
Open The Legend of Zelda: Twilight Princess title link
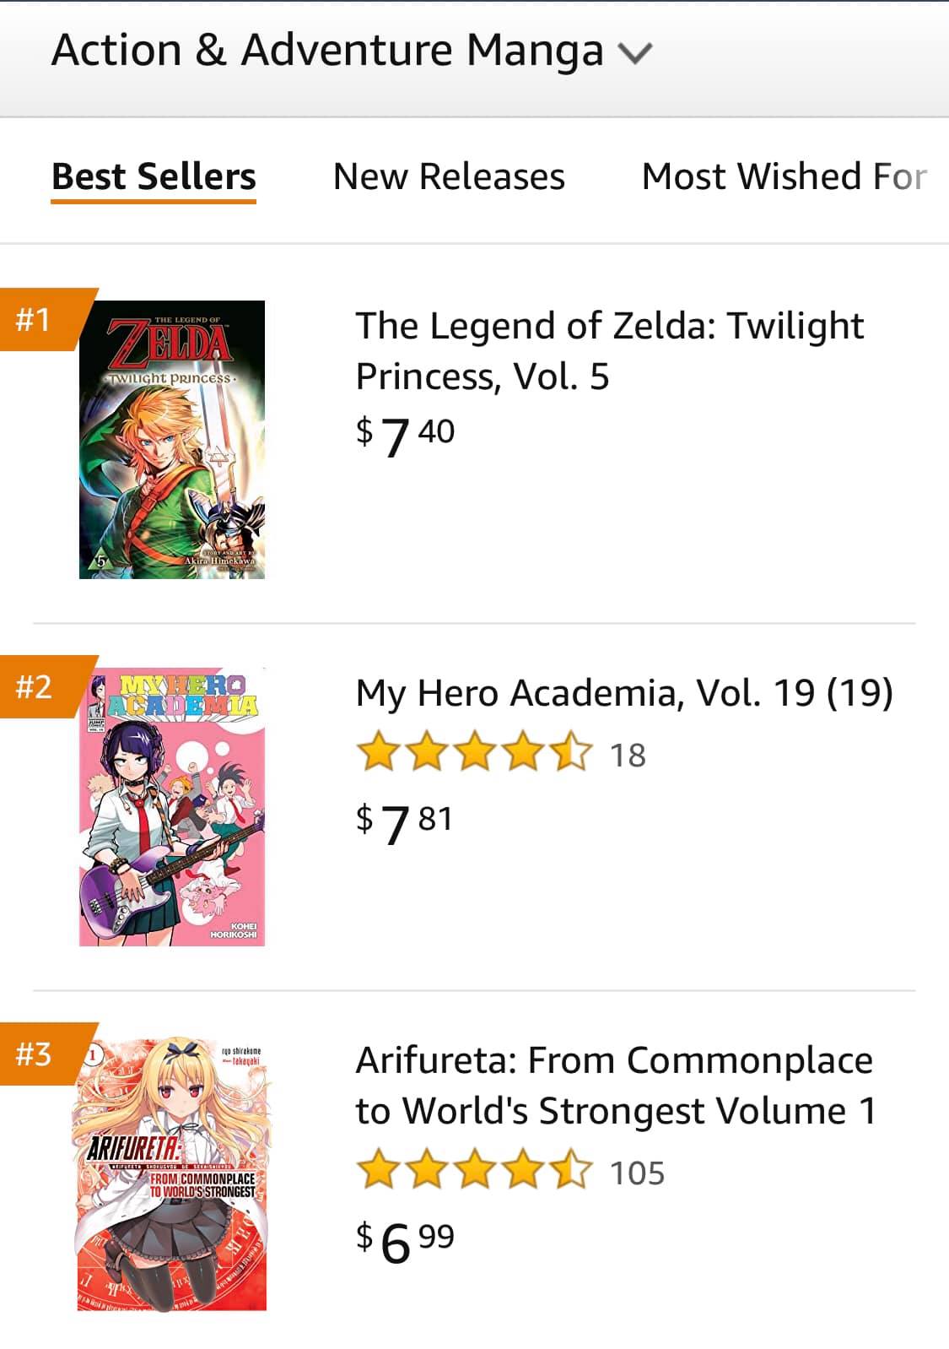610,350
